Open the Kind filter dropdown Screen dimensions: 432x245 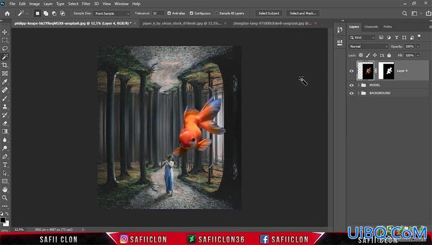pyautogui.click(x=362, y=37)
